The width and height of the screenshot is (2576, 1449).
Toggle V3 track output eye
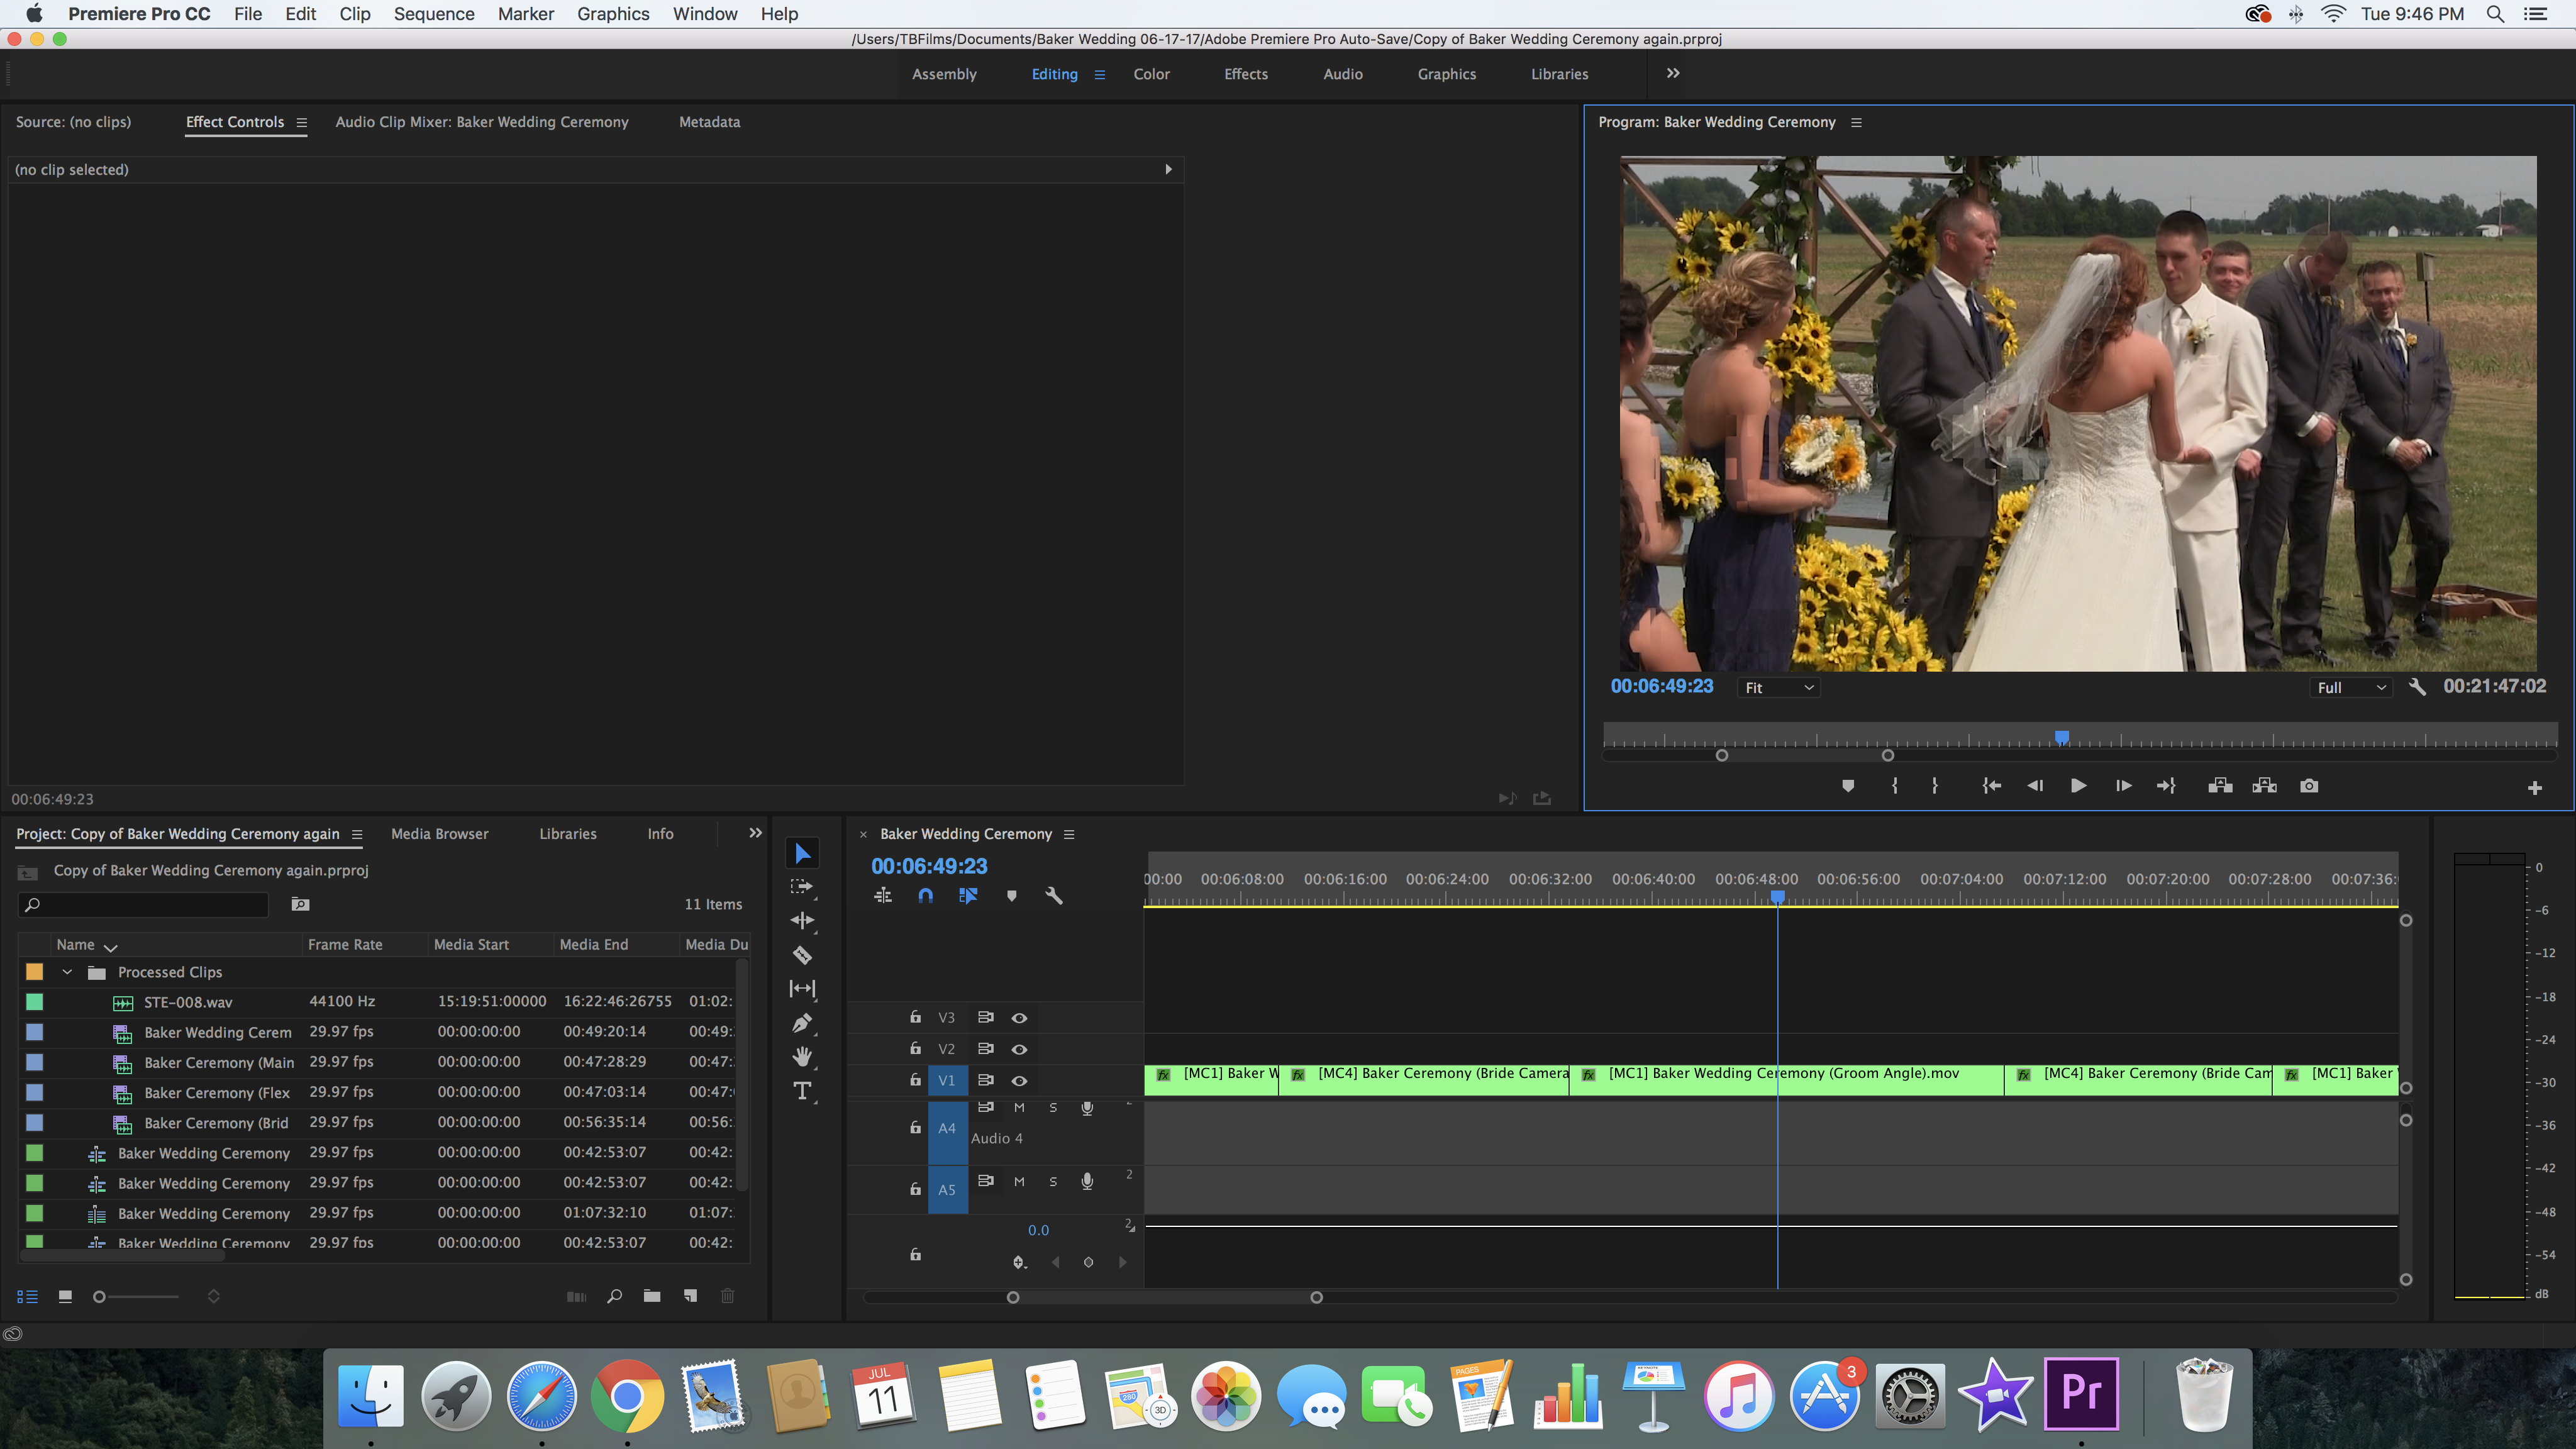[1019, 1018]
